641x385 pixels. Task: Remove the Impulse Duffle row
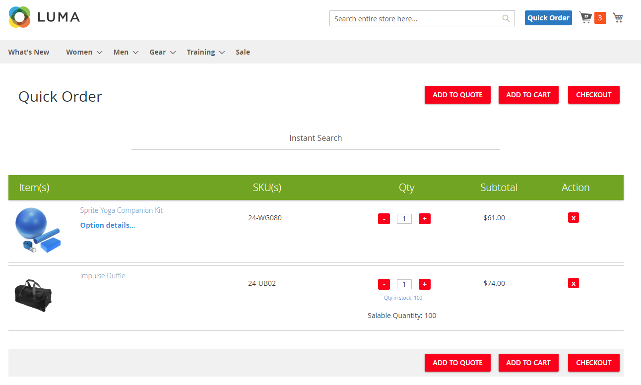point(573,283)
